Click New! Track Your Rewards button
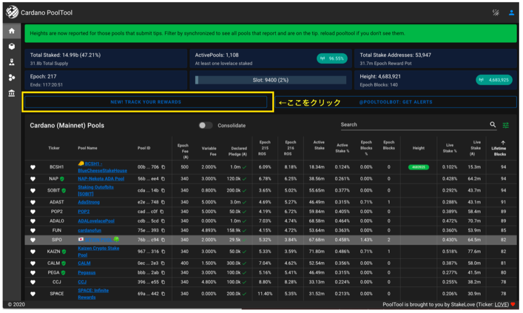523x313 pixels. [x=146, y=102]
